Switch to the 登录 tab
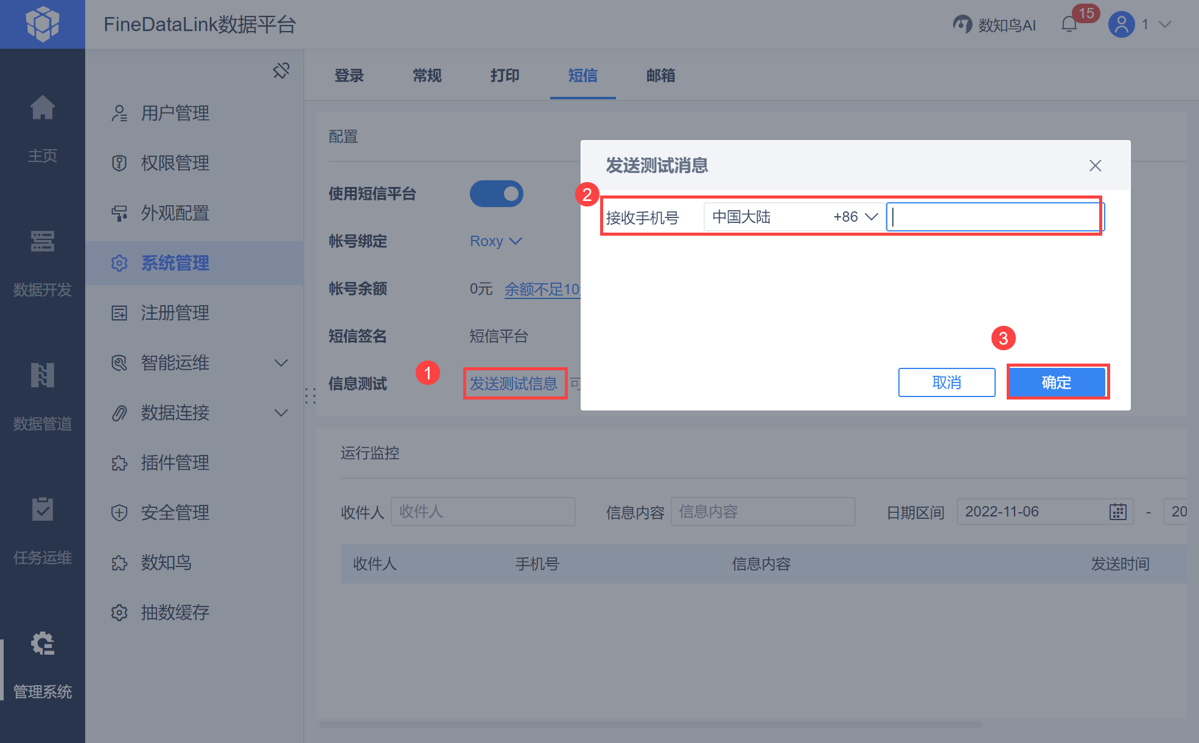This screenshot has height=743, width=1199. click(x=349, y=76)
